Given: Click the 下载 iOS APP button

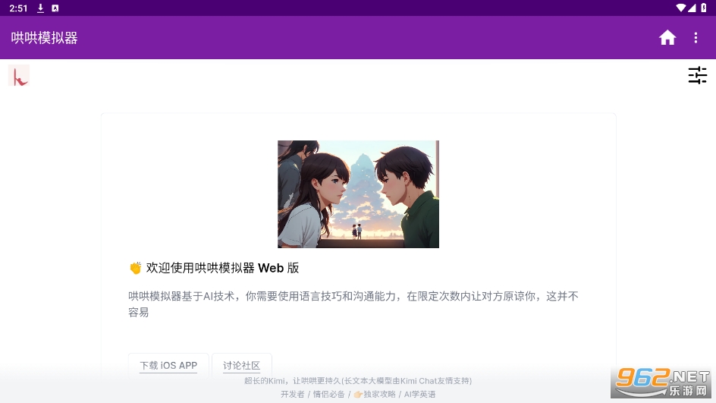Looking at the screenshot, I should click(x=168, y=366).
